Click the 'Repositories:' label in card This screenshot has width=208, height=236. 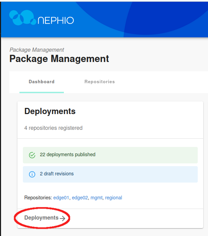click(x=38, y=198)
